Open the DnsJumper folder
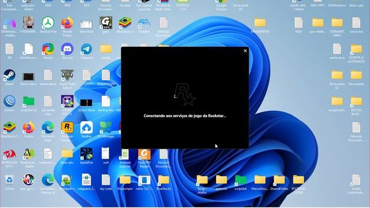The image size is (370, 208). [125, 180]
